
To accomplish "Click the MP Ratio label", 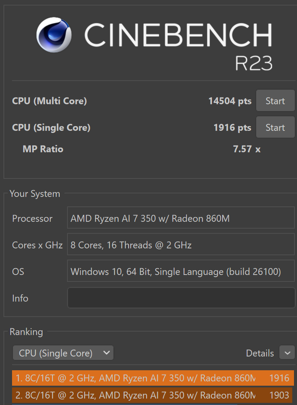I will [x=43, y=149].
